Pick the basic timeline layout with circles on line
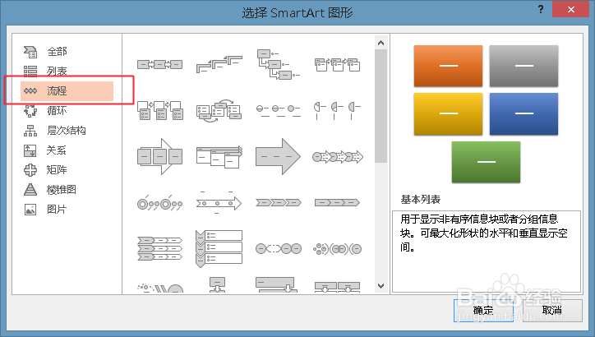The image size is (595, 337). 278,110
